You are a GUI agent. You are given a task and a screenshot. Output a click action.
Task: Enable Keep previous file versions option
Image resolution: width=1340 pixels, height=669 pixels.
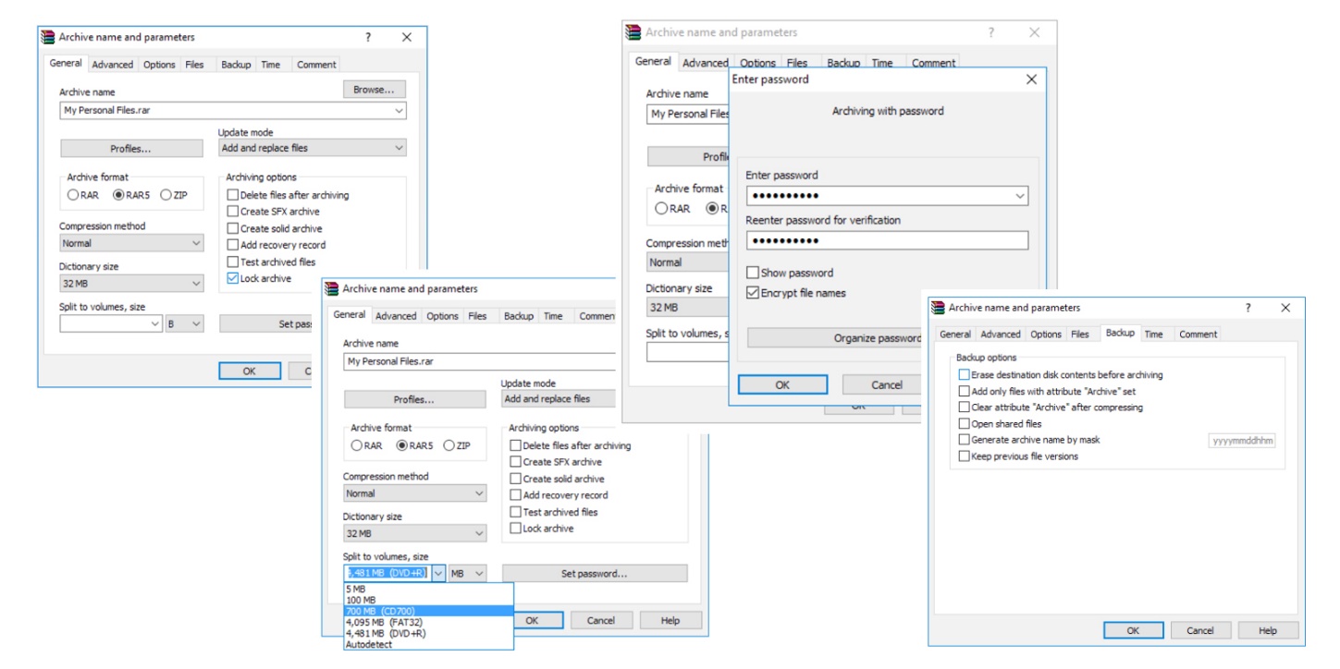[x=965, y=456]
